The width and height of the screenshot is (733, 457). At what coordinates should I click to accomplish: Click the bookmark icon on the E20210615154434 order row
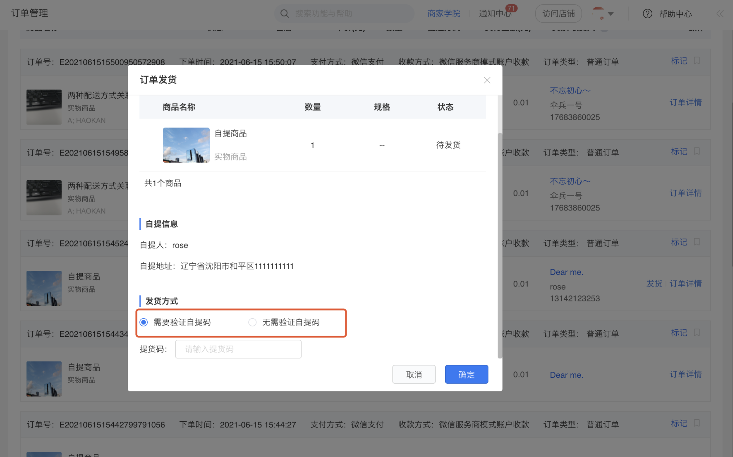click(x=696, y=332)
